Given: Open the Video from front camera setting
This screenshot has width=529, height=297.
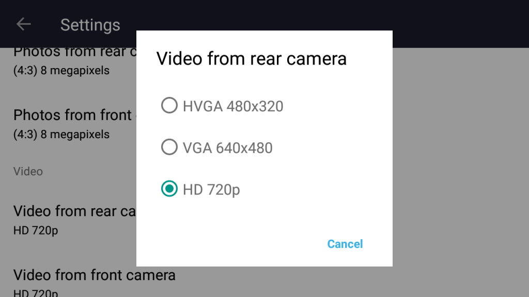Looking at the screenshot, I should [94, 275].
